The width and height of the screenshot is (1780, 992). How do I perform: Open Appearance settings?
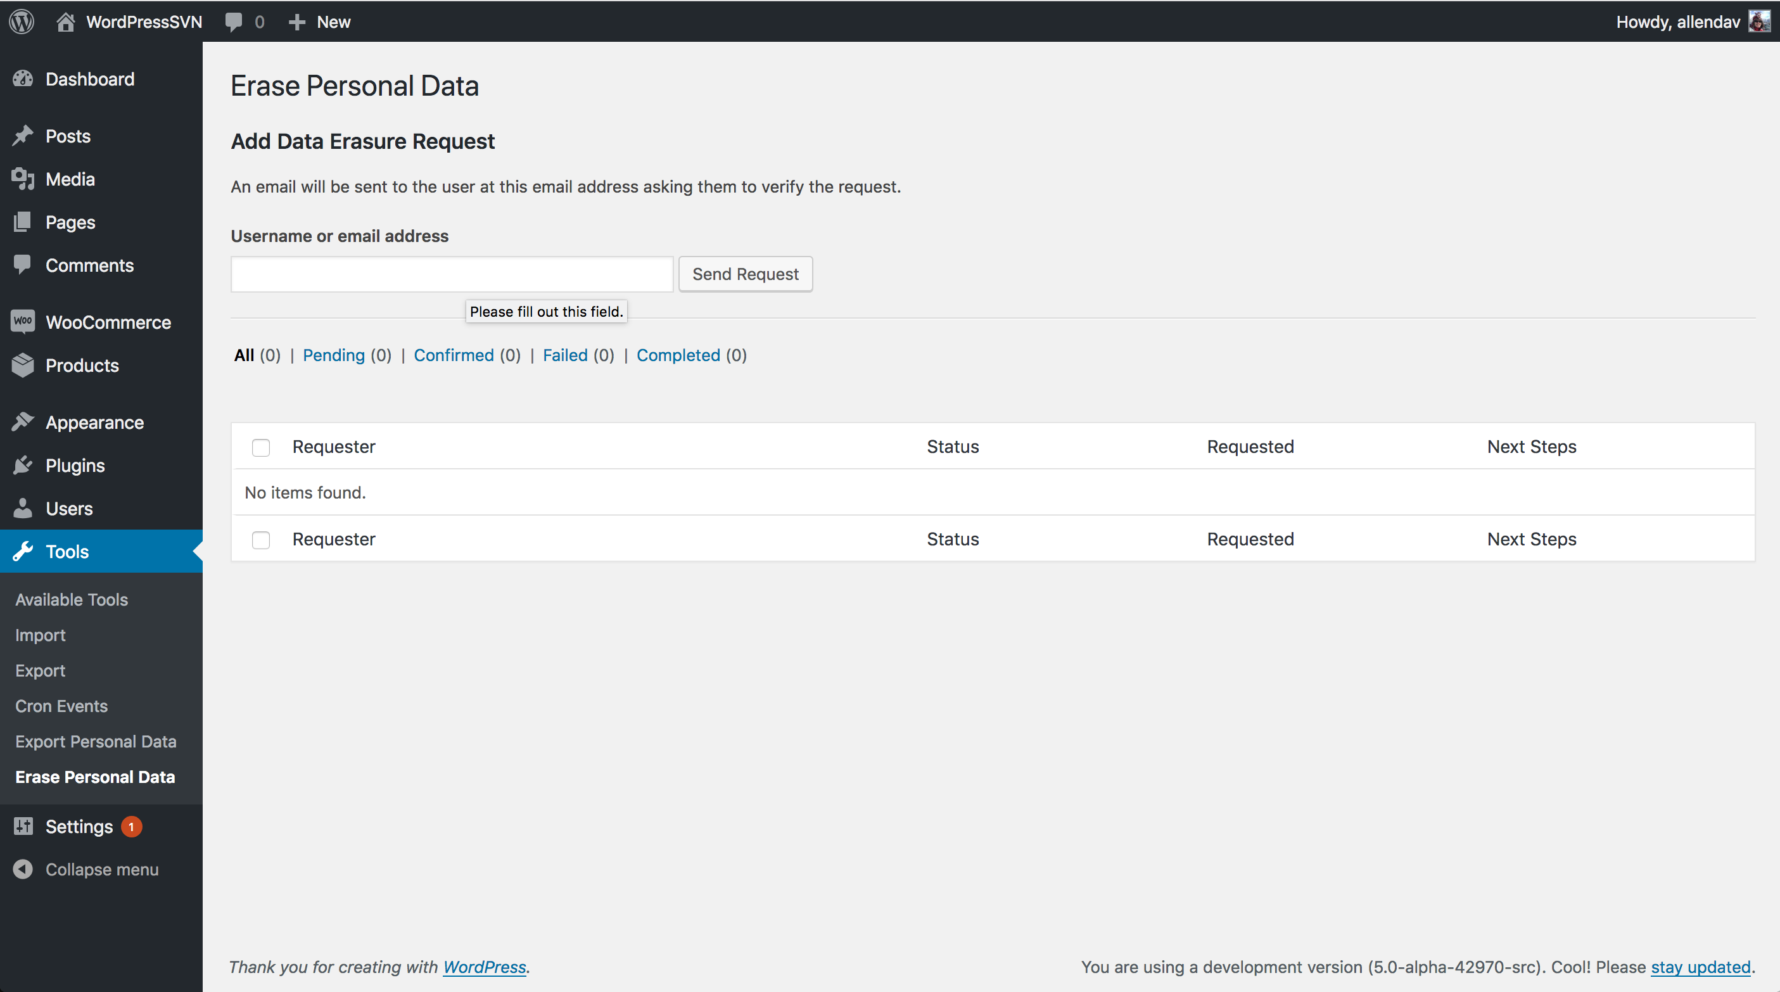point(94,422)
